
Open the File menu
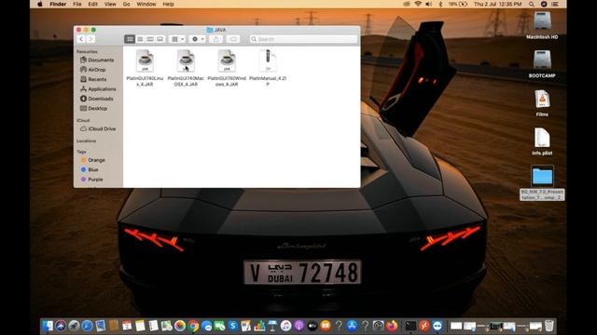click(76, 4)
